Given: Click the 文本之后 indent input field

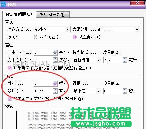Looking at the screenshot, I should click(43, 60).
